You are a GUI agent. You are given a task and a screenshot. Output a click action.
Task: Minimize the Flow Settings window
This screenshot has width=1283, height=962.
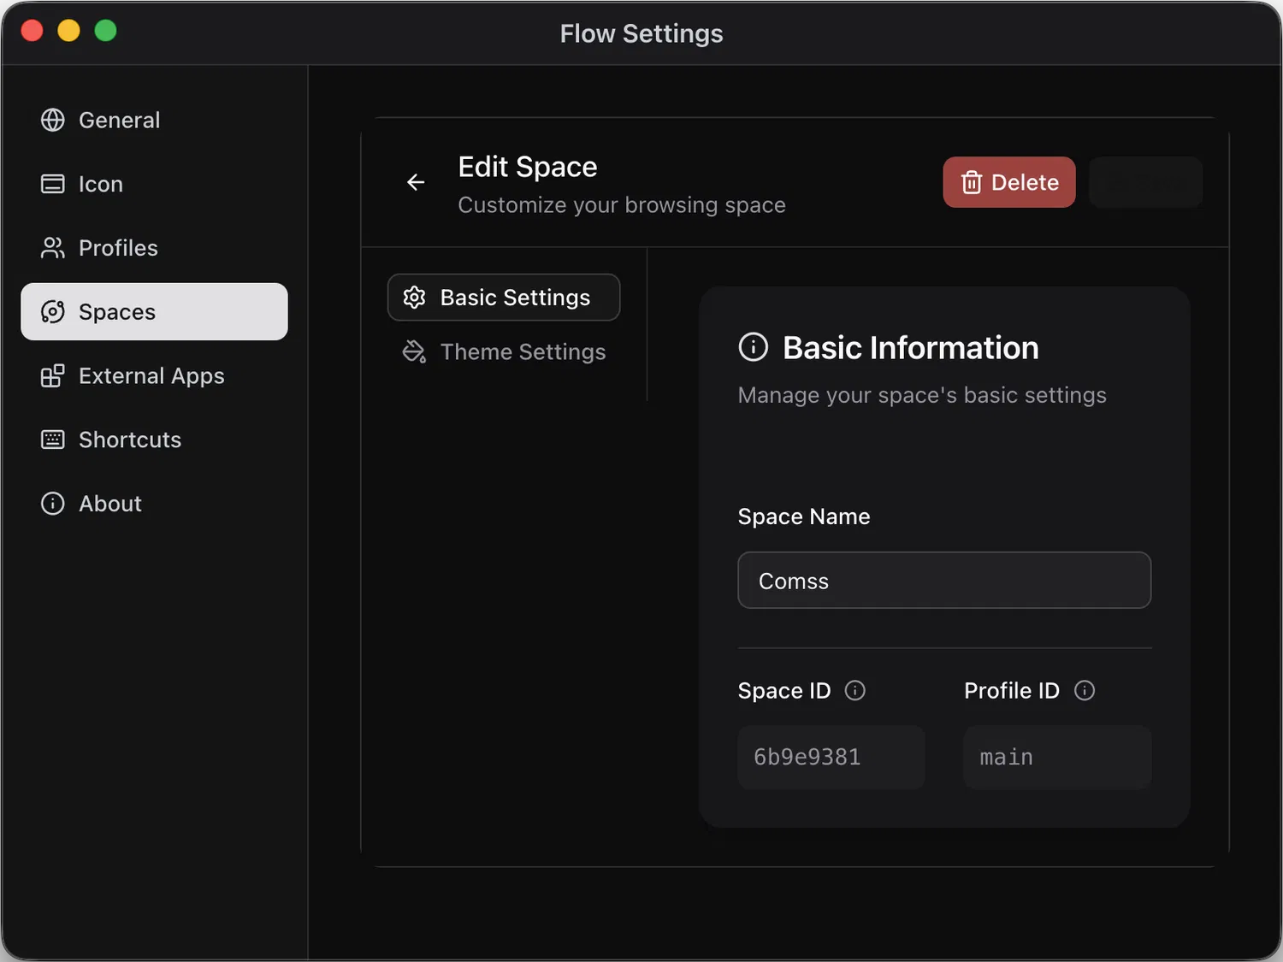click(x=68, y=31)
